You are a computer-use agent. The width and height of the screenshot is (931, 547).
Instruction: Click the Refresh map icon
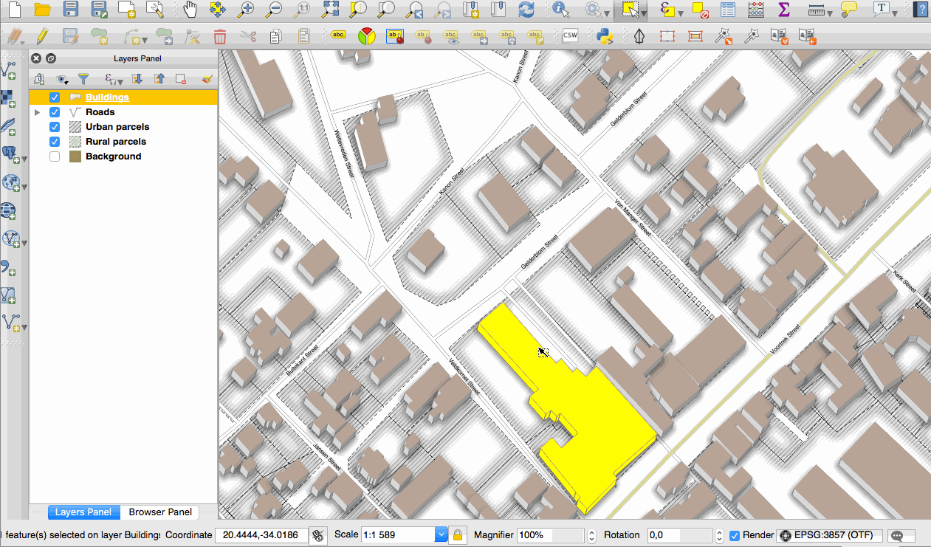coord(526,10)
